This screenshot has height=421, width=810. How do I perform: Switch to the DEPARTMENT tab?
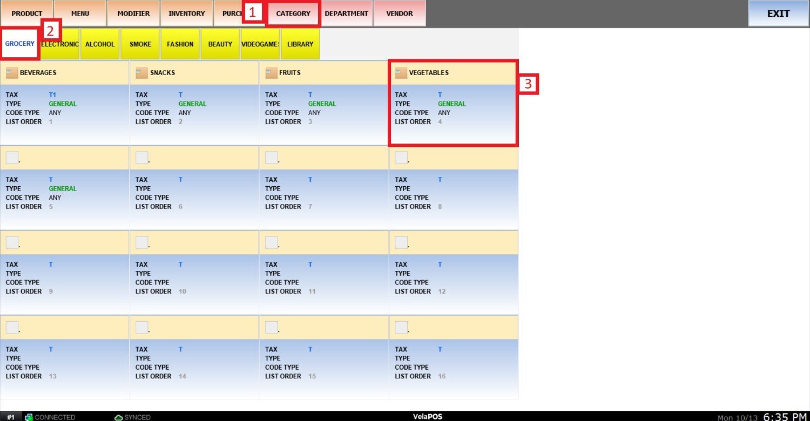tap(346, 13)
